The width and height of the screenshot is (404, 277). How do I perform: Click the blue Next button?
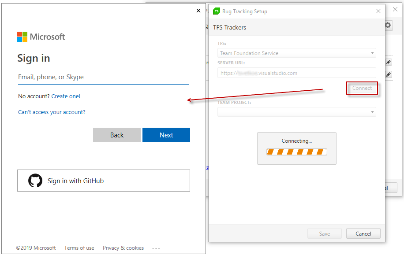166,135
